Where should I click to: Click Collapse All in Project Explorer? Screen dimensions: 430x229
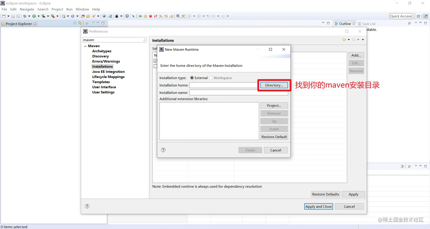coord(75,23)
